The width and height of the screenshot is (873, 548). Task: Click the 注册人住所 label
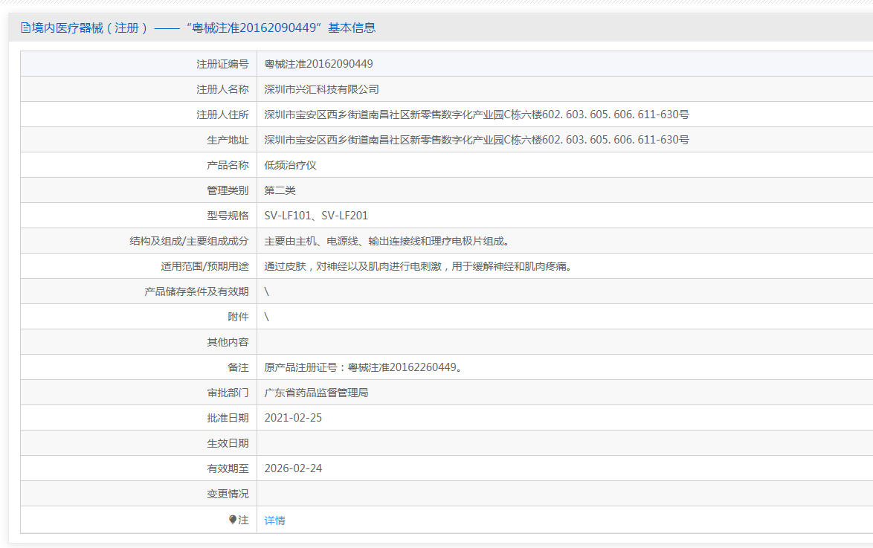pos(222,115)
